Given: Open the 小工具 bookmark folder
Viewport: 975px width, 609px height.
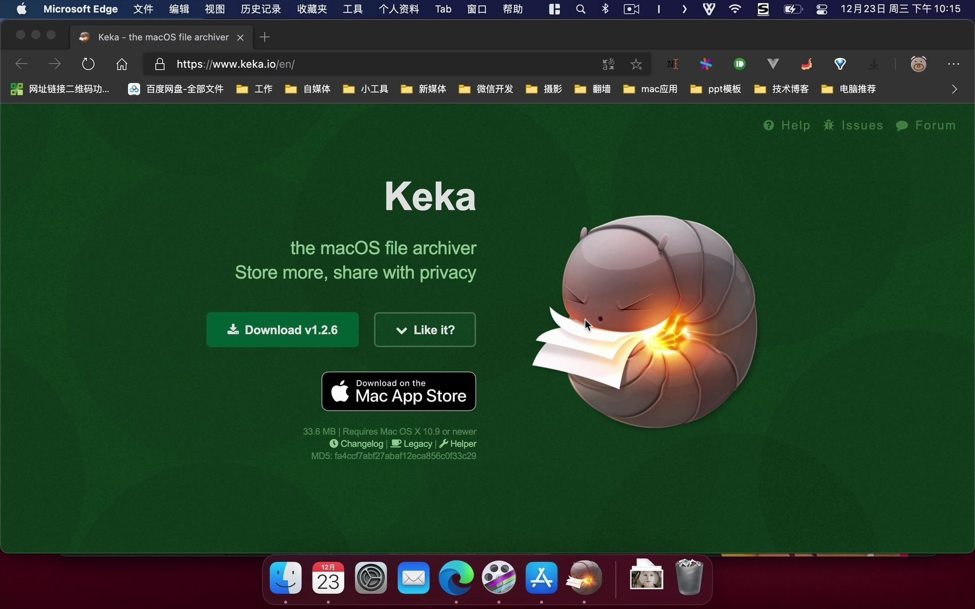Looking at the screenshot, I should (366, 89).
